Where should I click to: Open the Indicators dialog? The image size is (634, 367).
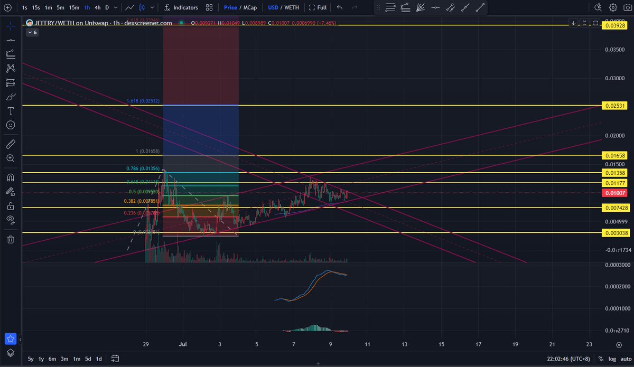click(x=181, y=8)
